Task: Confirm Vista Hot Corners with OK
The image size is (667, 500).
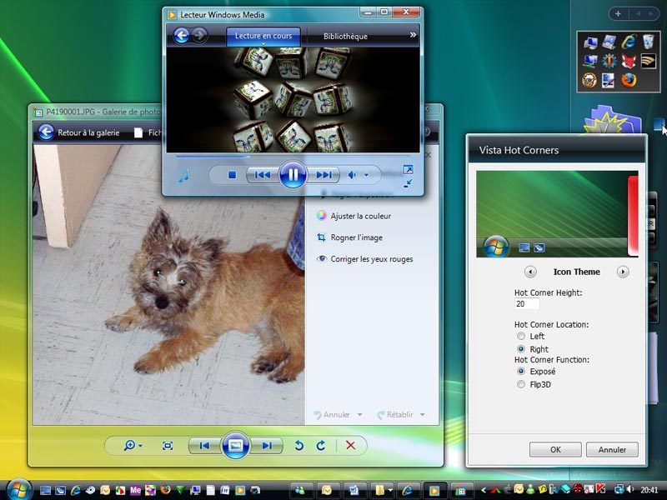Action: pyautogui.click(x=555, y=449)
